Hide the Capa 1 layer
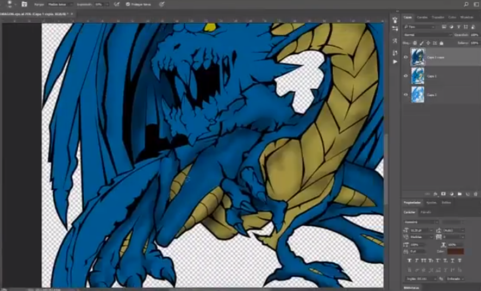 coord(405,76)
